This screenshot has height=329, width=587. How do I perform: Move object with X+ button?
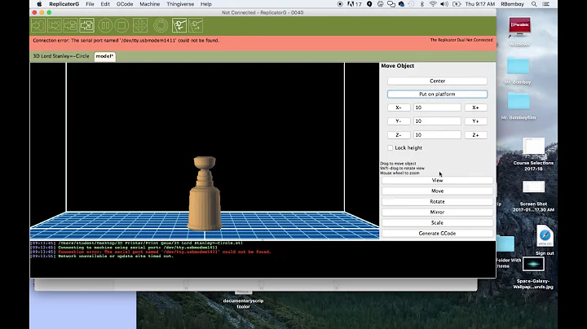(475, 107)
